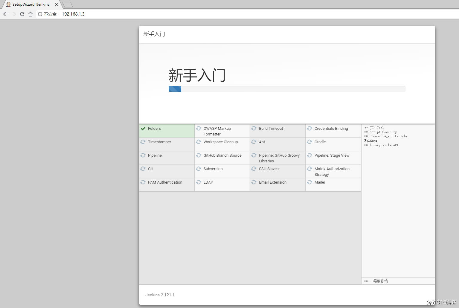Click the pending icon beside Build Timeout
The image size is (459, 308).
tap(254, 129)
